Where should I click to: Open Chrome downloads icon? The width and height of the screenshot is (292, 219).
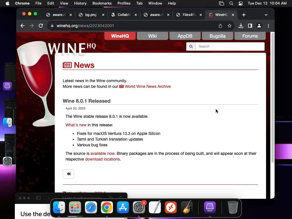click(241, 26)
